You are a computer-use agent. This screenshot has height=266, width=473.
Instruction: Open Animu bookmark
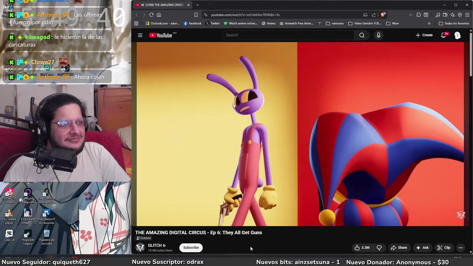[268, 23]
